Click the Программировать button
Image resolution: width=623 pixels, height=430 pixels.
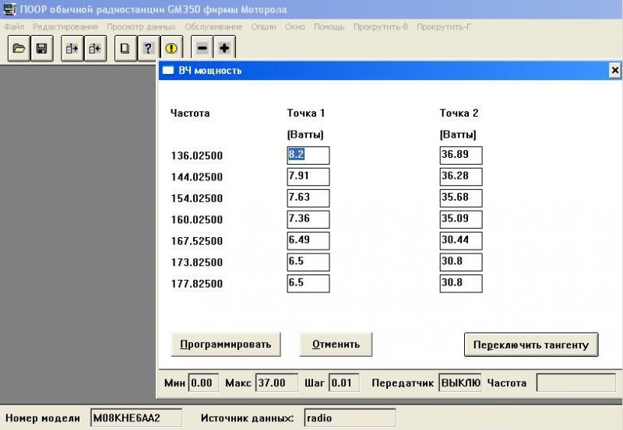pyautogui.click(x=226, y=344)
